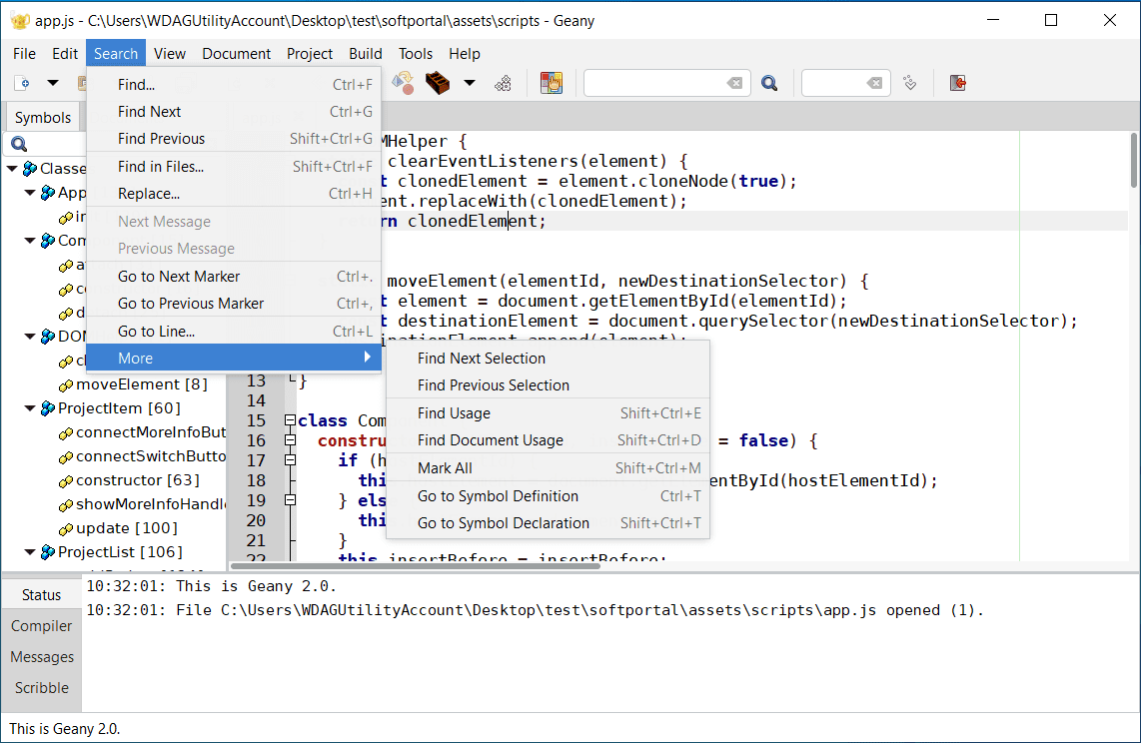Screen dimensions: 1141x743
Task: Open the Build menu
Action: [366, 54]
